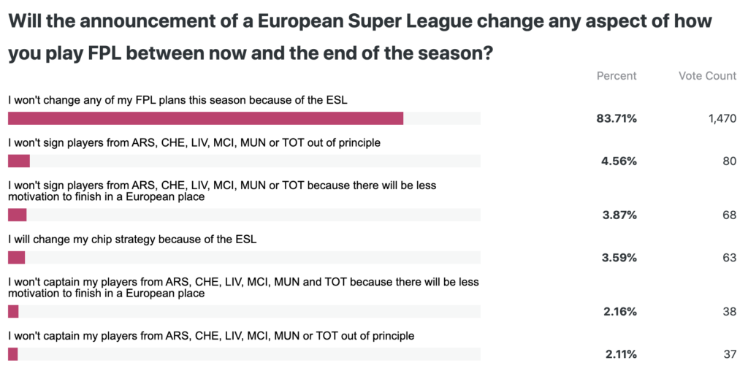Click the filled result bar for the 83.71% option
The height and width of the screenshot is (371, 748).
(205, 118)
